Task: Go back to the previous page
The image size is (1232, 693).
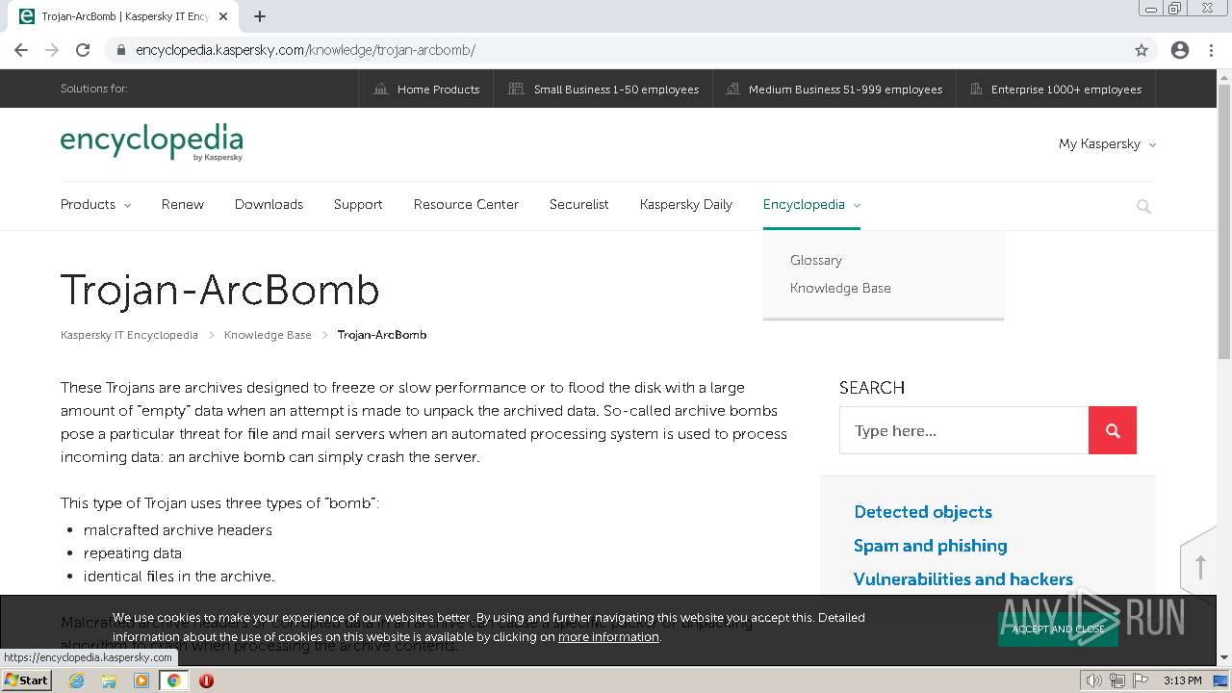Action: (x=21, y=50)
